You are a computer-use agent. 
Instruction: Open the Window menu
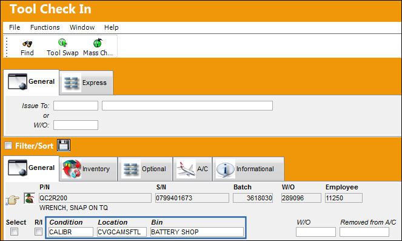coord(82,27)
